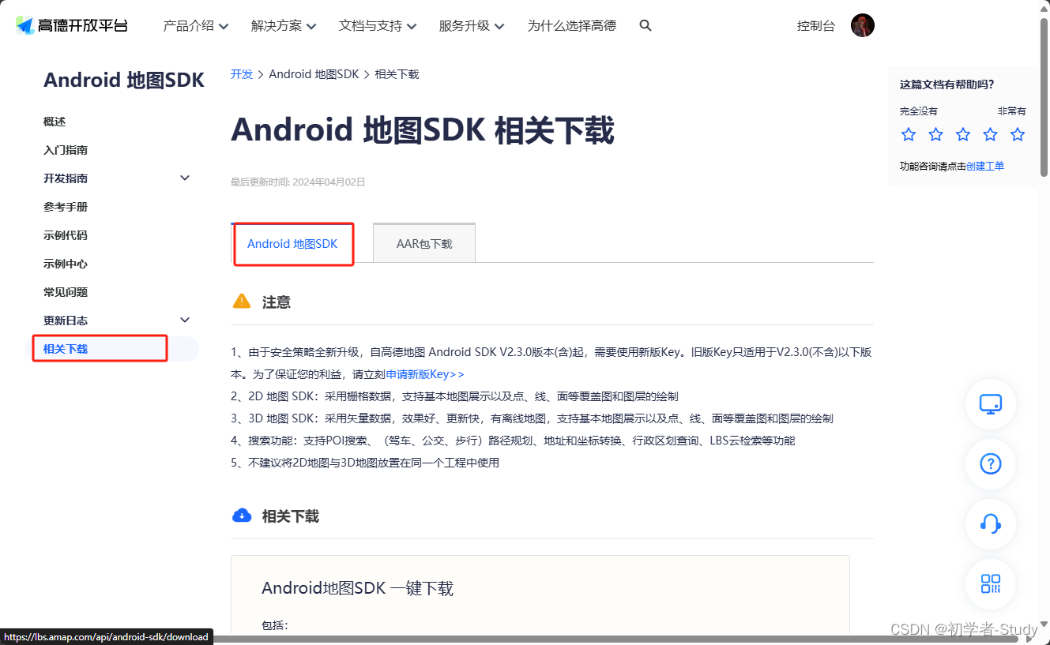Select 参考手册 in the sidebar
The height and width of the screenshot is (645, 1050).
[x=66, y=207]
